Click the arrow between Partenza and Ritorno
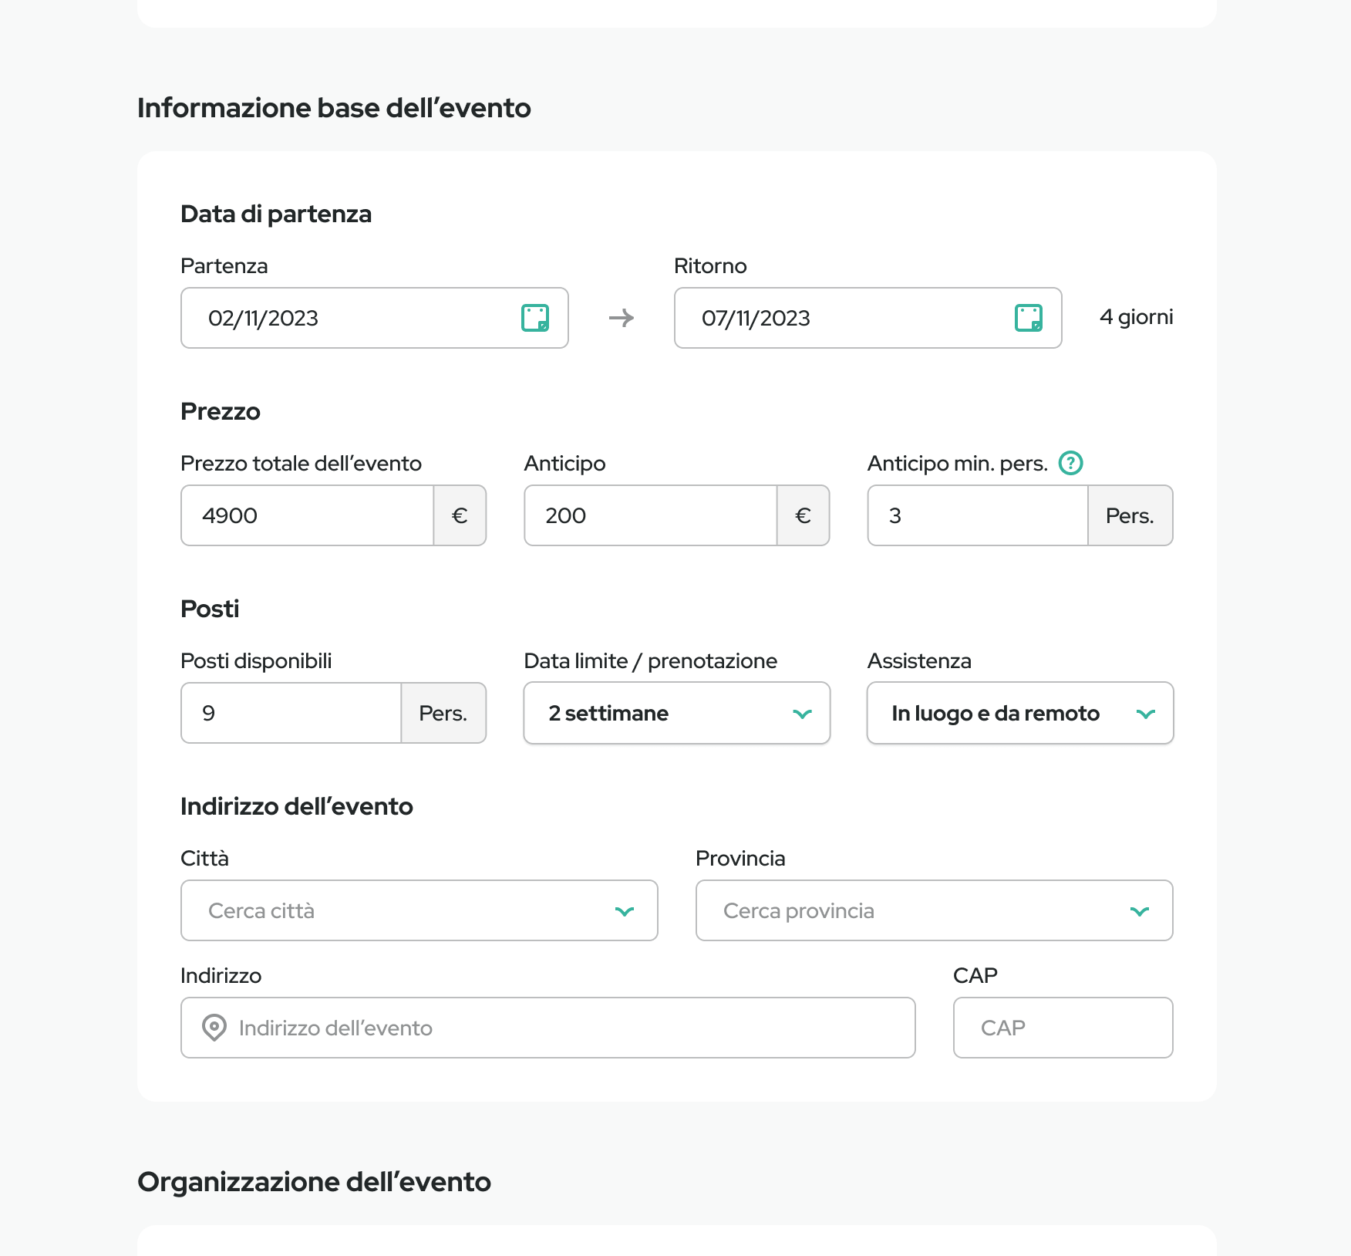 coord(622,318)
